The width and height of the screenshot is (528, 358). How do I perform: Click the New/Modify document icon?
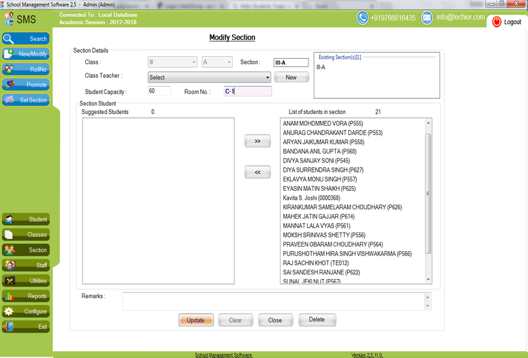pyautogui.click(x=8, y=54)
